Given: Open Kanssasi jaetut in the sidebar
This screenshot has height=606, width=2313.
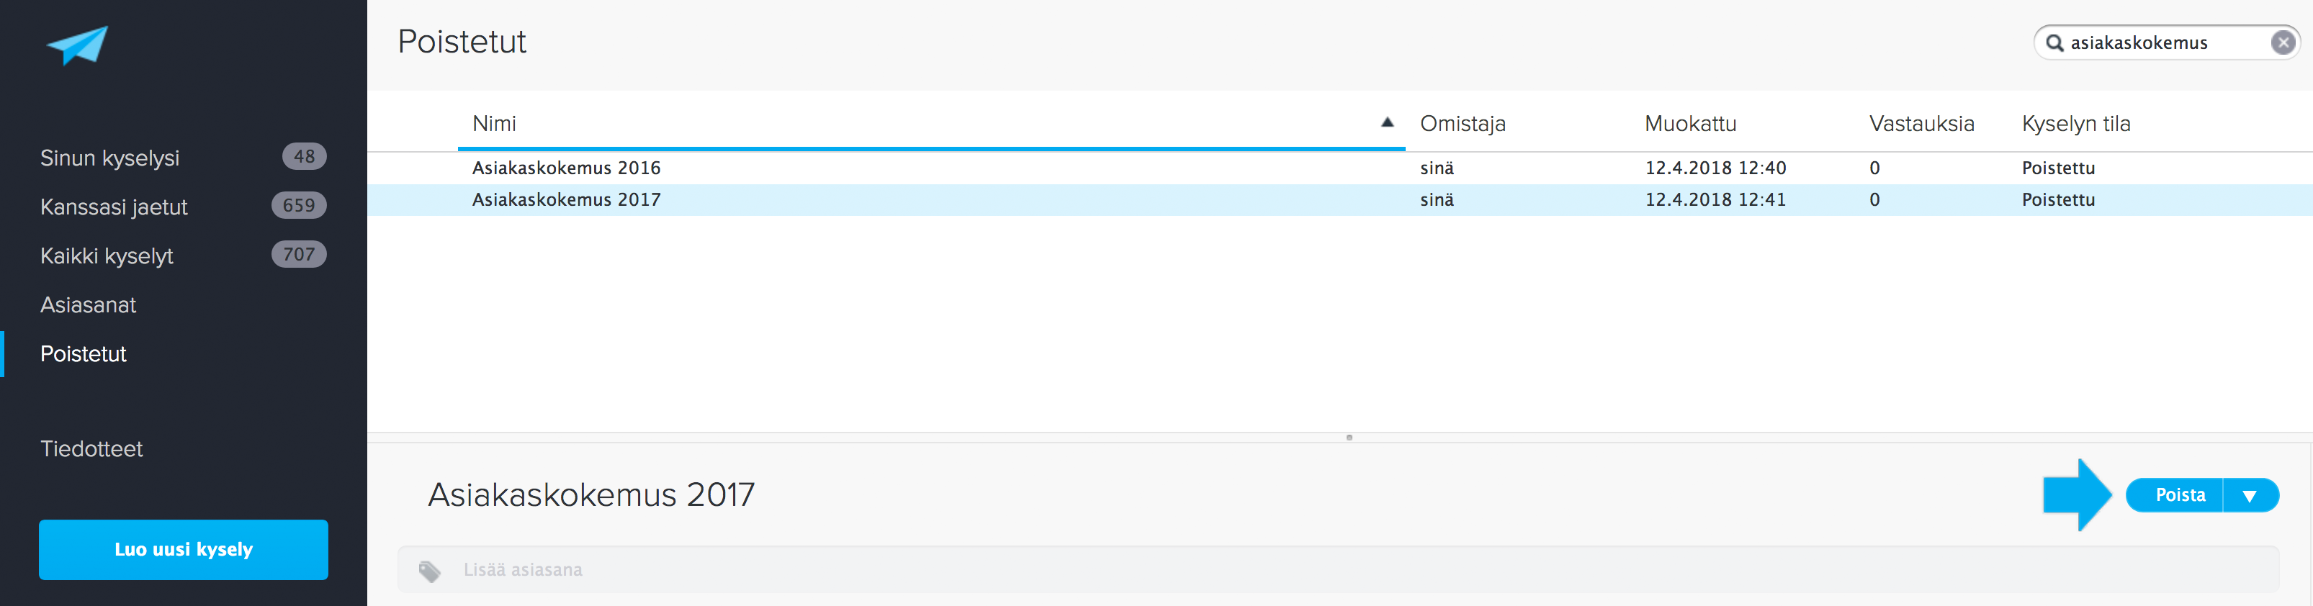Looking at the screenshot, I should 114,207.
